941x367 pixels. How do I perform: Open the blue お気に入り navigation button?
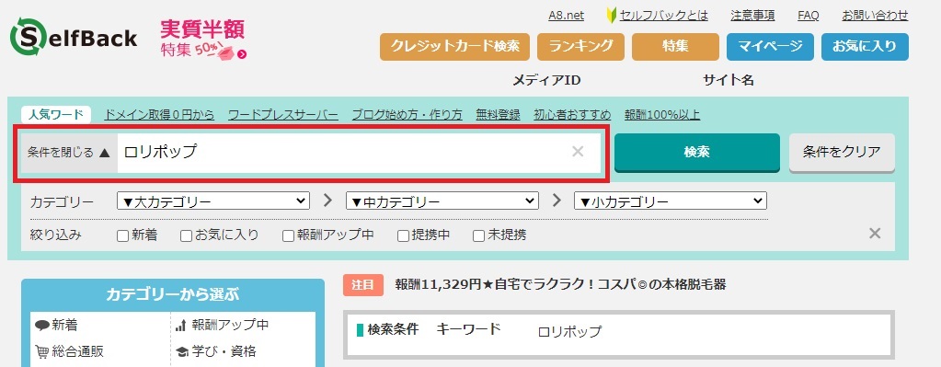click(x=865, y=47)
